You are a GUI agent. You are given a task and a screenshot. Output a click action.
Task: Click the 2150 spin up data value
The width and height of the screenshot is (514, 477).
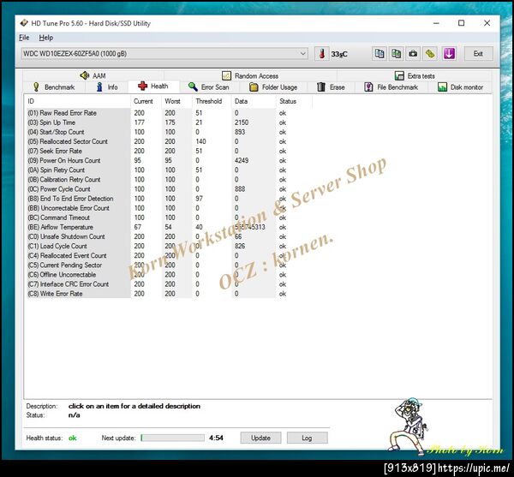(242, 122)
